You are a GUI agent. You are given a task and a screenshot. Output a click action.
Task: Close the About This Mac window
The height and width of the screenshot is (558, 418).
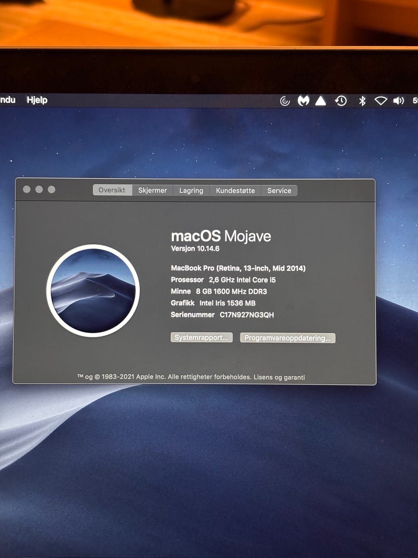click(27, 189)
